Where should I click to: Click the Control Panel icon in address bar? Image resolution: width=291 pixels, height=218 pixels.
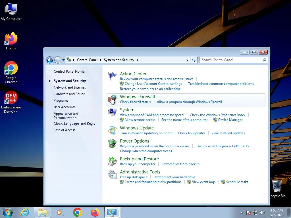[69, 60]
